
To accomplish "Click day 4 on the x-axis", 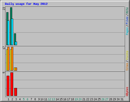I will point(20,99).
